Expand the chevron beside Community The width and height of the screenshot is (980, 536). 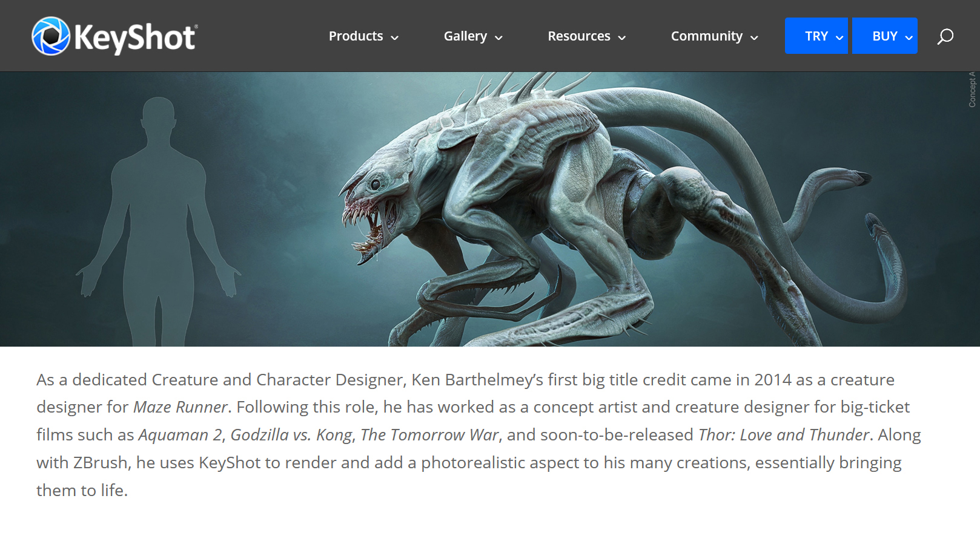click(755, 38)
